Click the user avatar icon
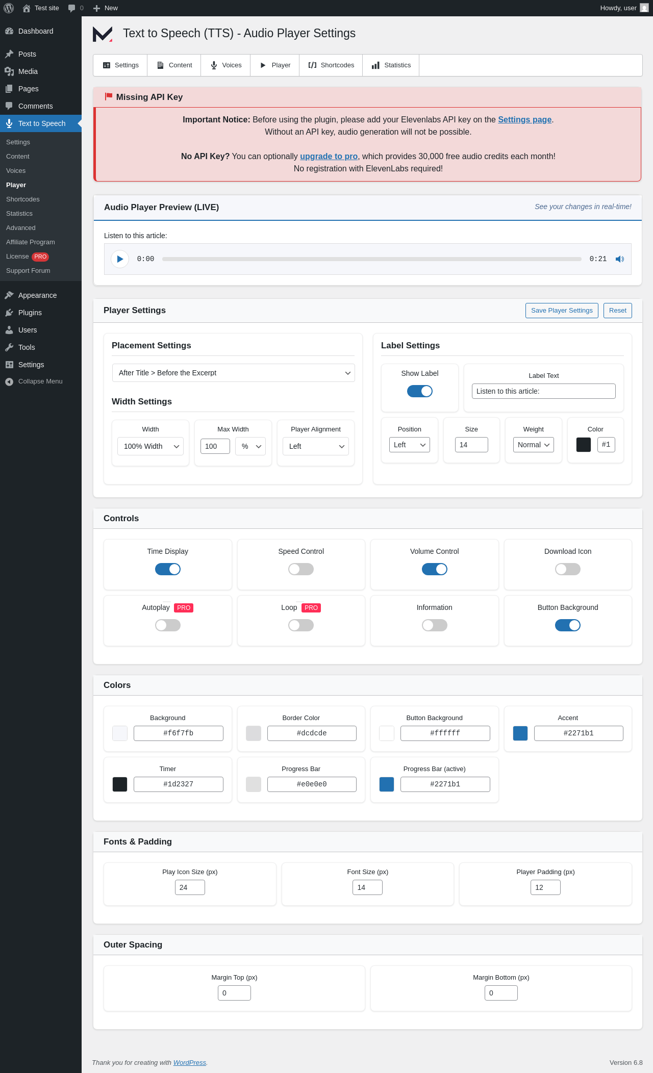 (x=644, y=8)
